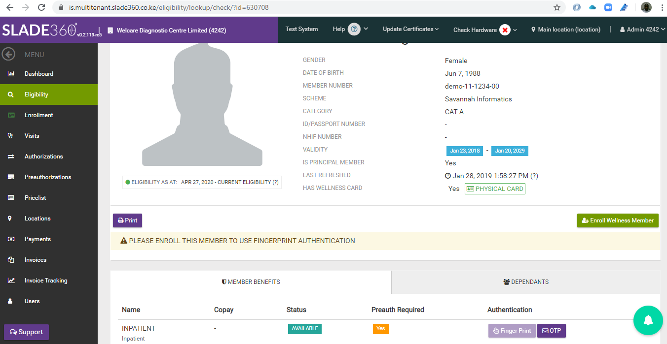Click the member number demo-11-1234-00

(472, 86)
